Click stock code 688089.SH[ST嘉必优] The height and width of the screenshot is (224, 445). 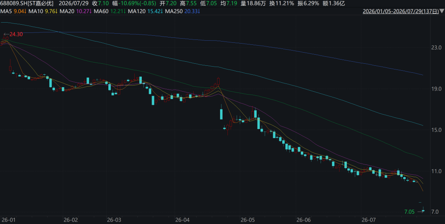(x=27, y=4)
